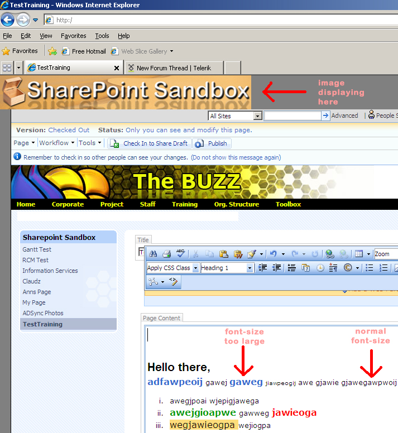This screenshot has height=433, width=398.
Task: Click the Free Hotmail favorites link
Action: point(84,51)
